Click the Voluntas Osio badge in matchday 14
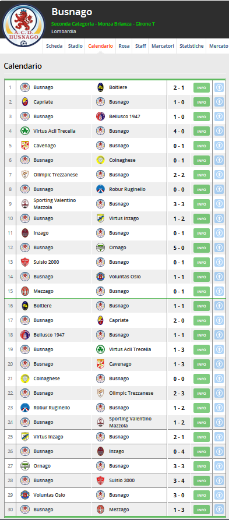This screenshot has height=520, width=229. [101, 277]
